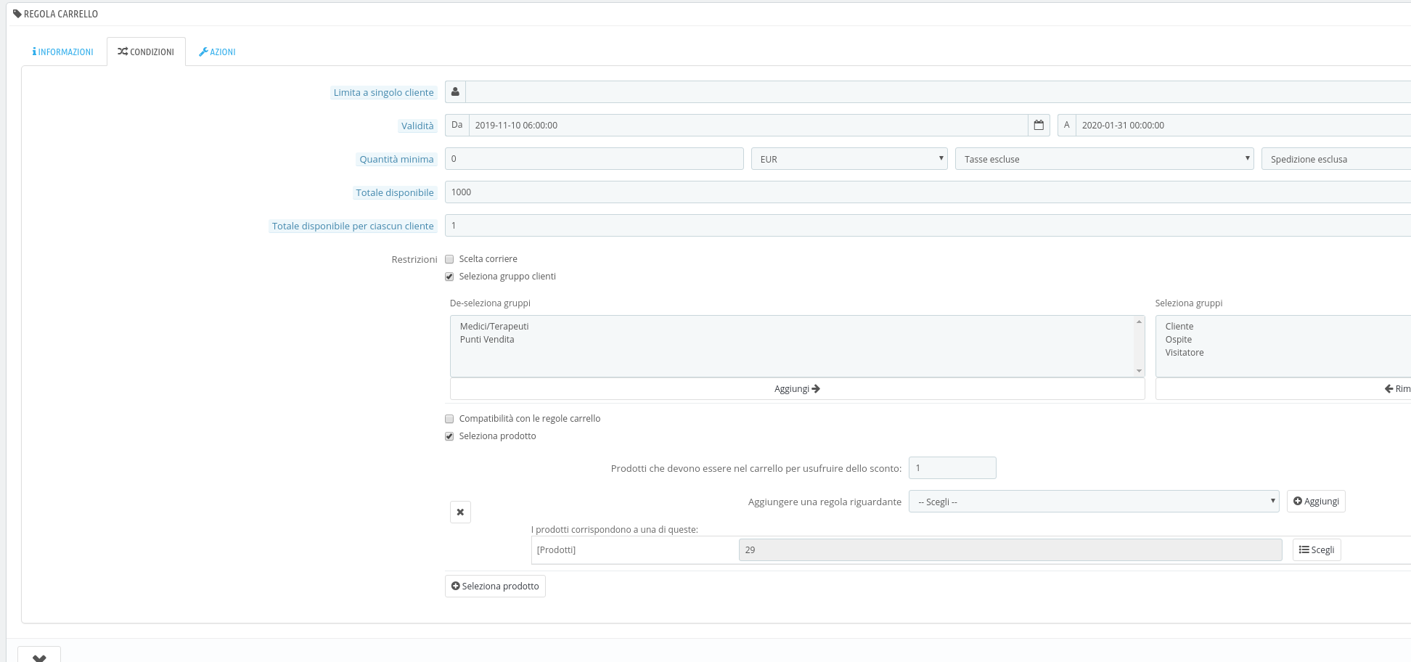Select Medici/Terapeuti in the groups list
1411x662 pixels.
point(495,326)
